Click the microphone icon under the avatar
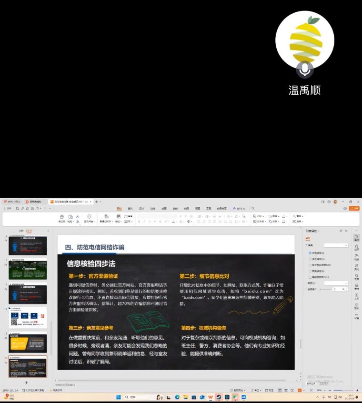This screenshot has height=403, width=362. click(x=305, y=70)
